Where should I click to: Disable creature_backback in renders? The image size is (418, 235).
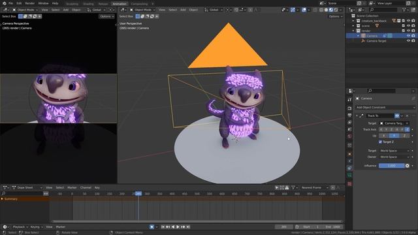413,21
